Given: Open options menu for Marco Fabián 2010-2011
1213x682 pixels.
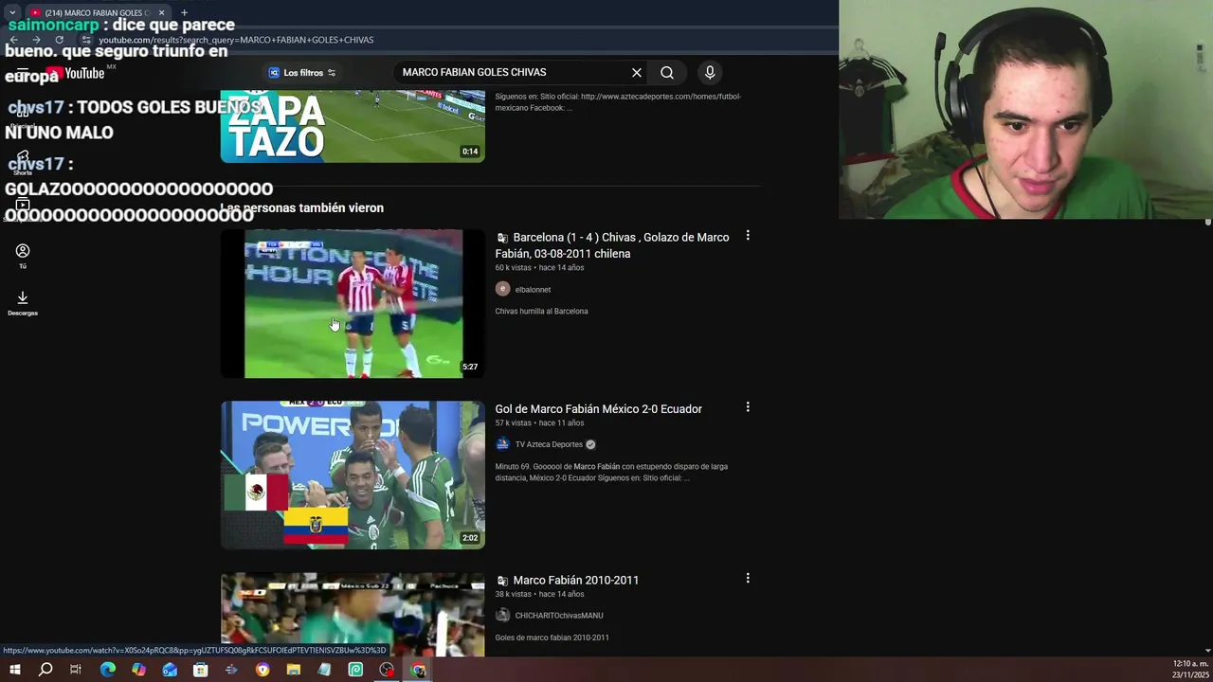Looking at the screenshot, I should click(x=748, y=578).
